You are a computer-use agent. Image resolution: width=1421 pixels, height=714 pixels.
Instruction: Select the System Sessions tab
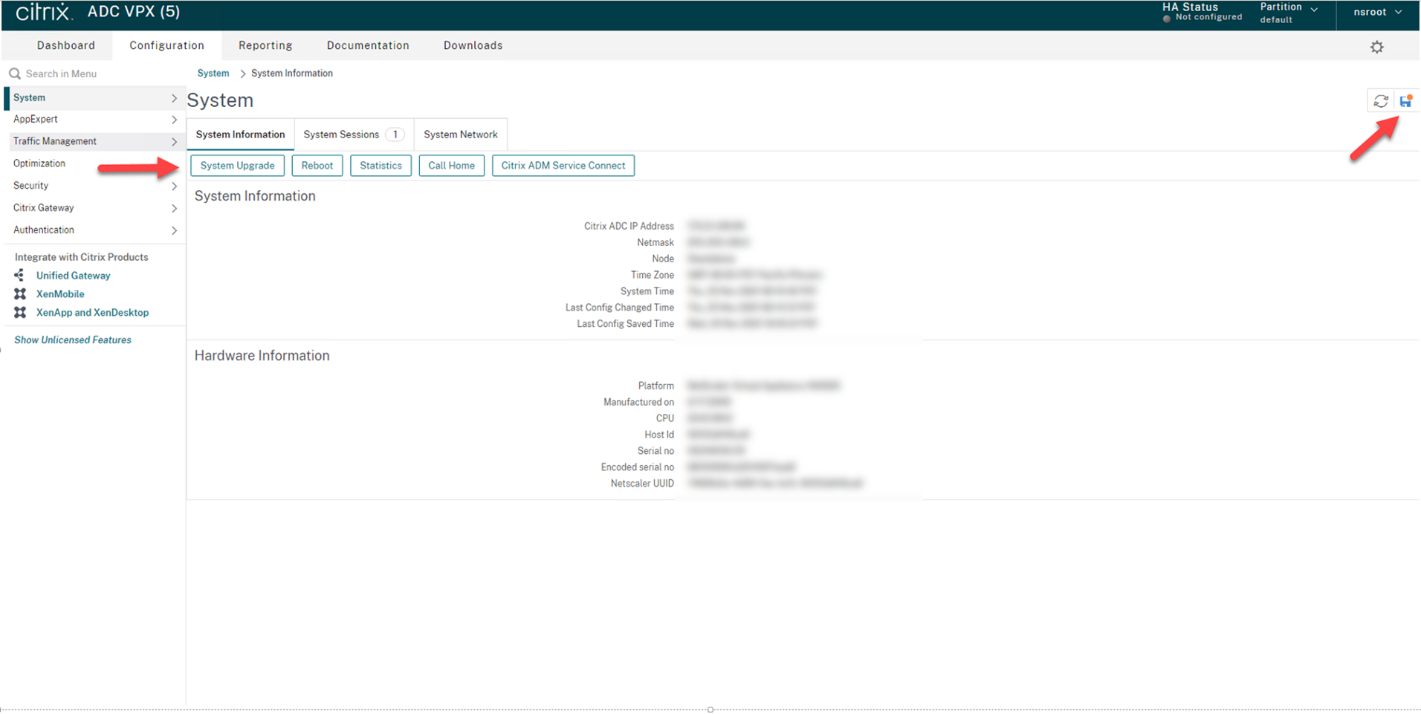click(353, 134)
